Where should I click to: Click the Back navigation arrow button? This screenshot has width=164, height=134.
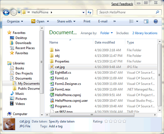[6, 12]
